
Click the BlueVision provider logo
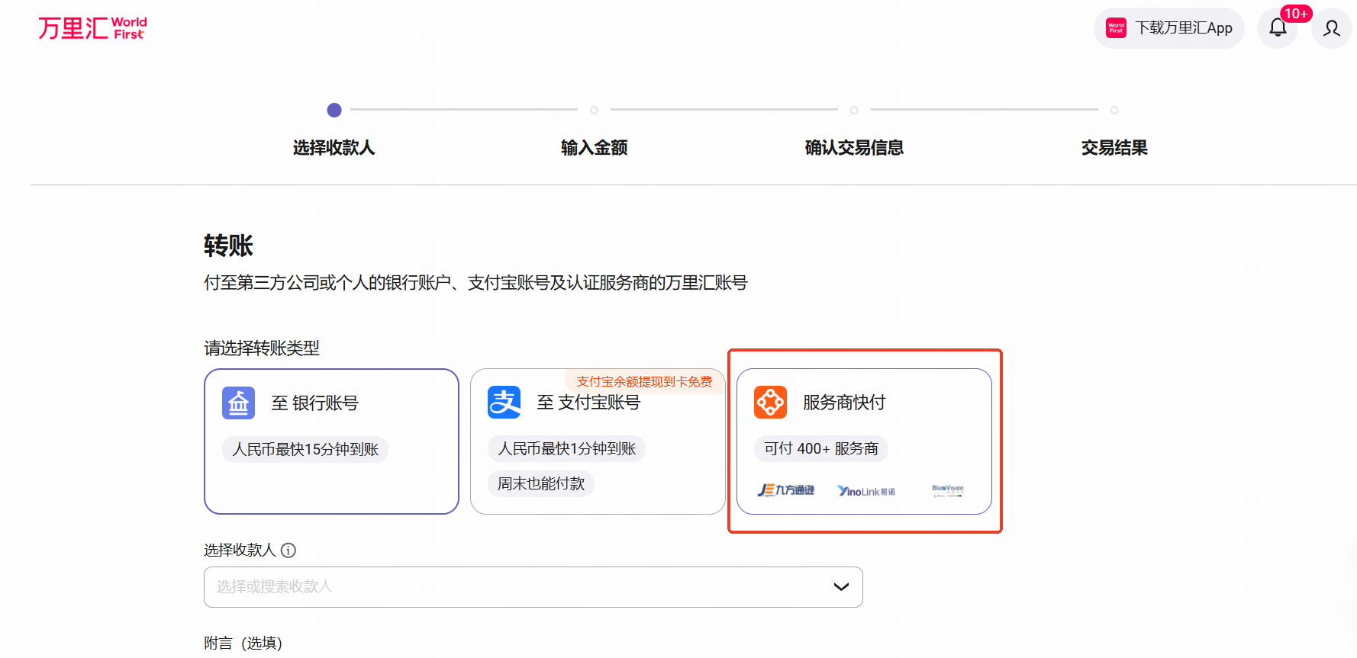947,490
